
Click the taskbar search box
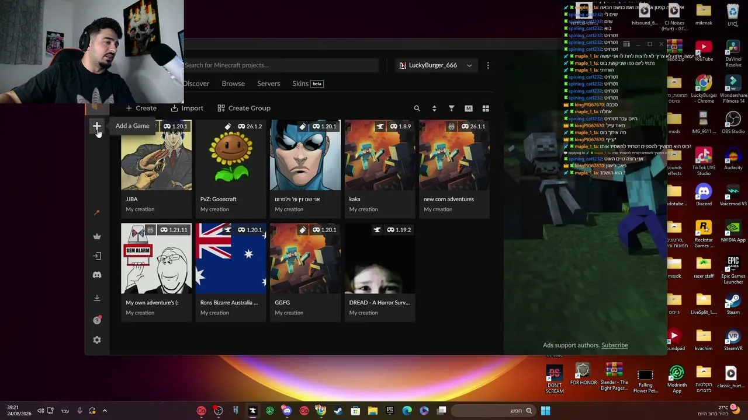[x=492, y=411]
